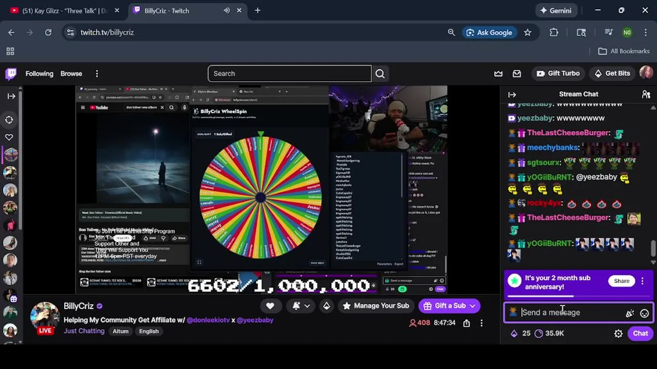657x369 pixels.
Task: Open Chrome media controls icon
Action: 608,32
